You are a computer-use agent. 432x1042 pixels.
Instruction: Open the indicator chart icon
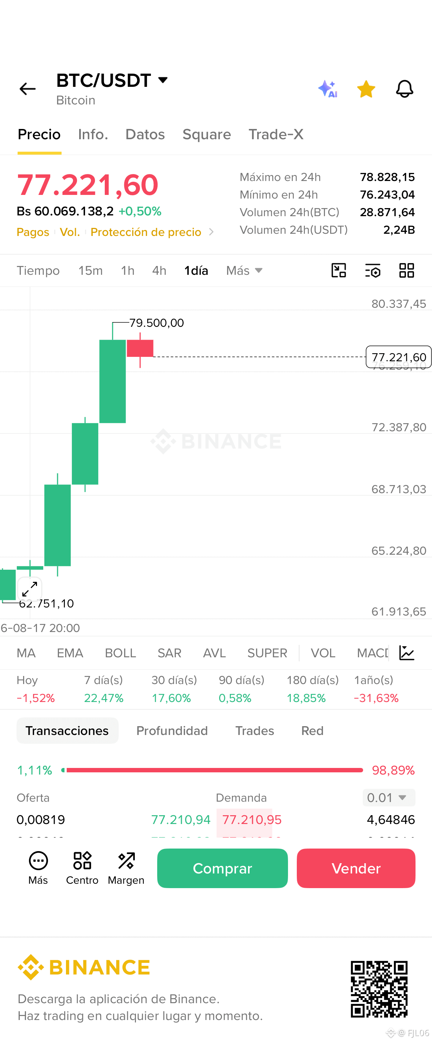406,653
